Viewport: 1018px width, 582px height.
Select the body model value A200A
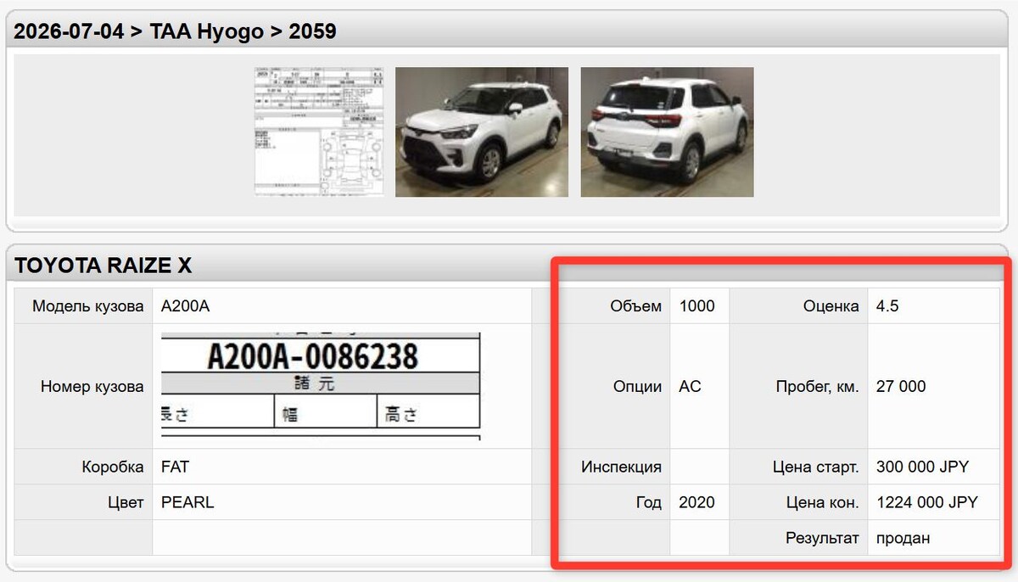(x=185, y=306)
